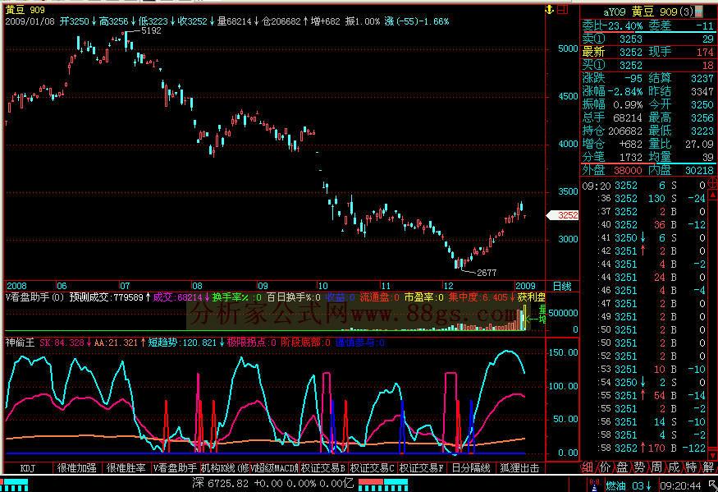The width and height of the screenshot is (718, 492).
Task: Click the V看盘助手(0) volume panel label
Action: [35, 297]
